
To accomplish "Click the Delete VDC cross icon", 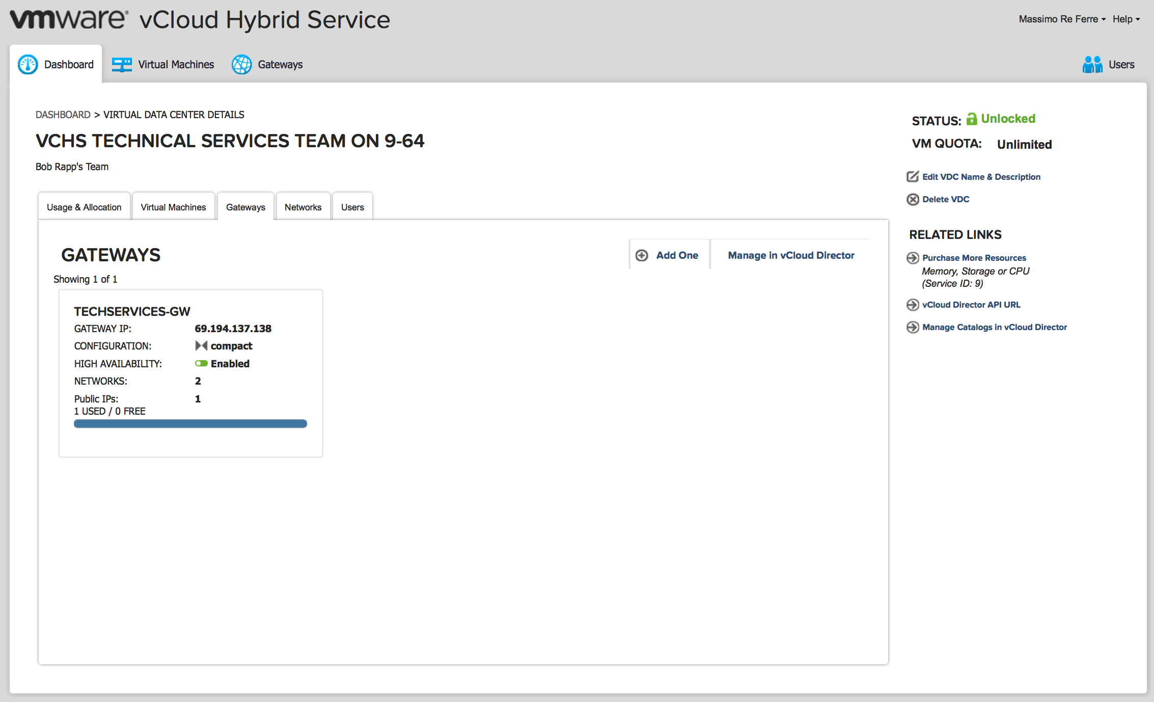I will point(913,199).
